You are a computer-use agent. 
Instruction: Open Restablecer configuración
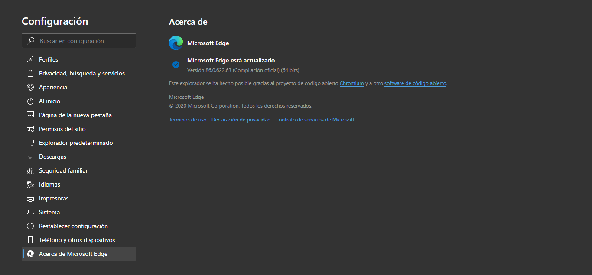[x=79, y=226]
